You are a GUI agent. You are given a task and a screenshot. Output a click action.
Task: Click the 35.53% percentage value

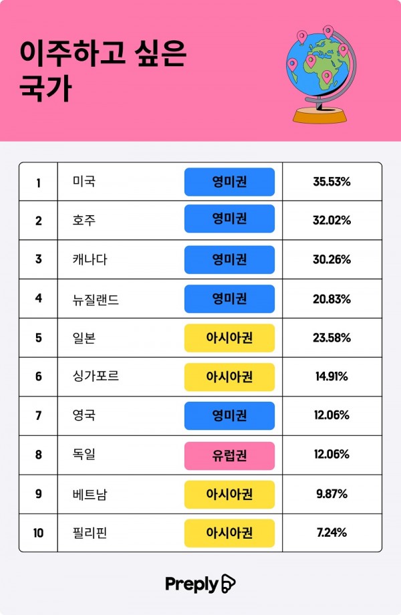[331, 182]
